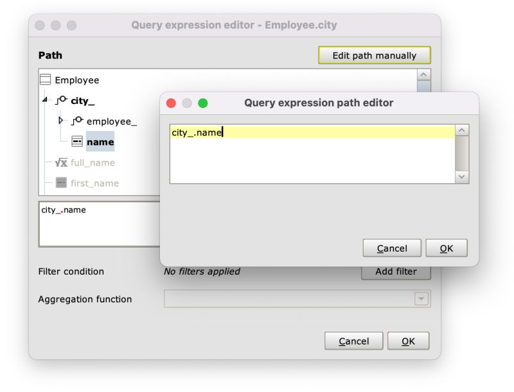This screenshot has height=392, width=514.
Task: Click Cancel in path editor dialog
Action: click(x=392, y=248)
